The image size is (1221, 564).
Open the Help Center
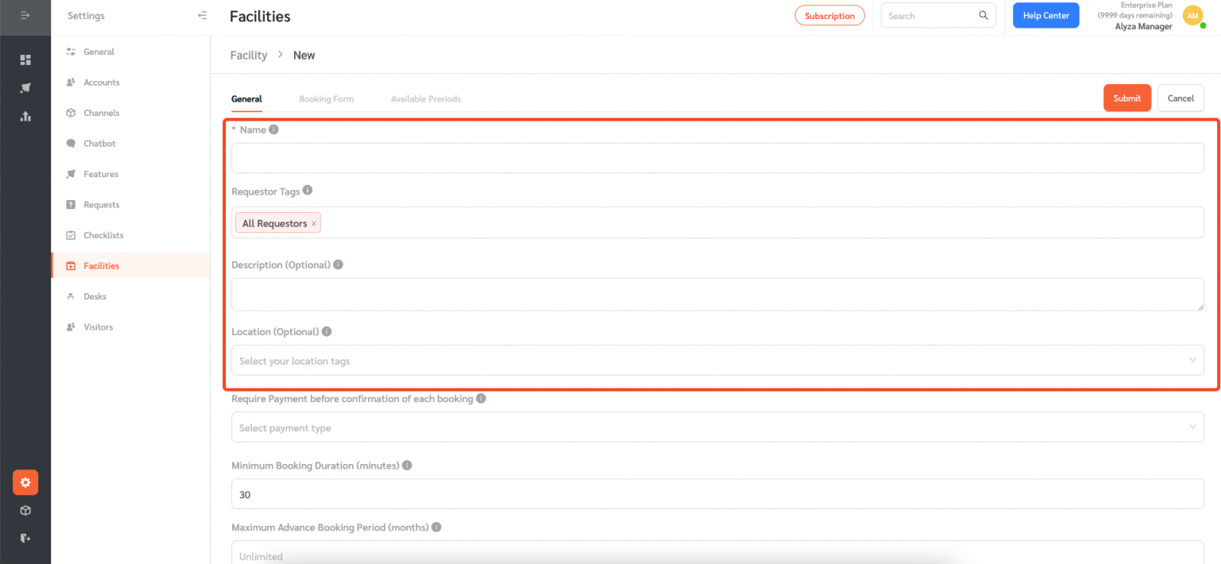point(1045,15)
